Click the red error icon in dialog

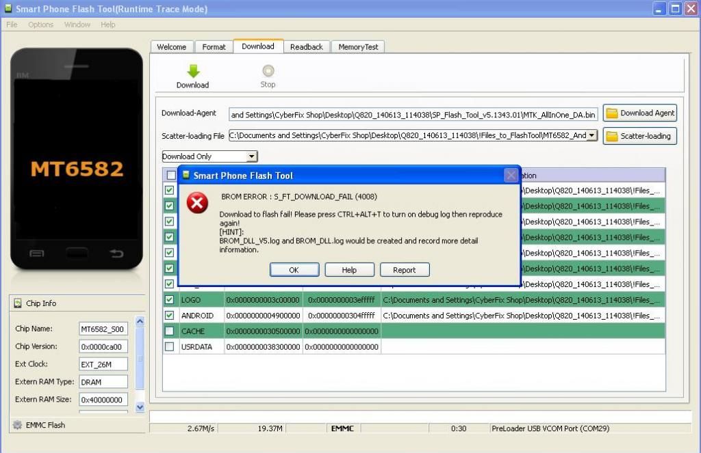coord(197,203)
